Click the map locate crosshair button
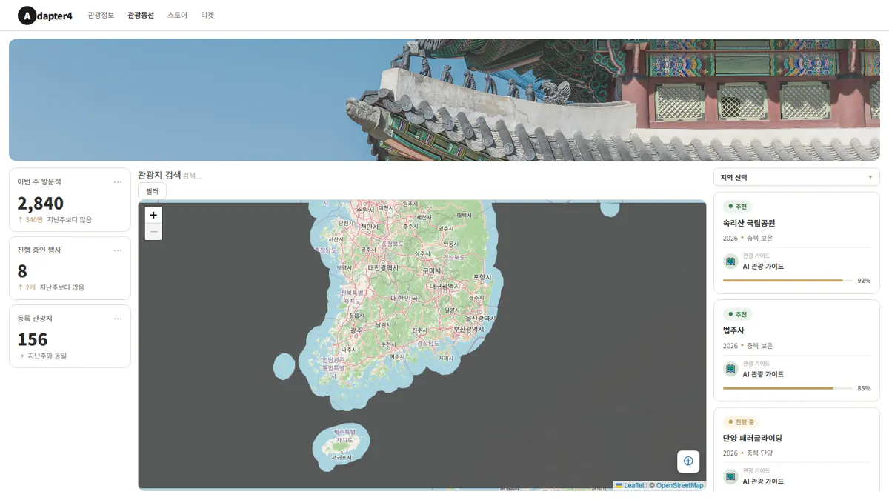The height and width of the screenshot is (500, 889). [x=688, y=461]
